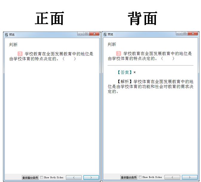Click the blank parentheses in left window question
Image resolution: width=201 pixels, height=182 pixels.
click(69, 59)
